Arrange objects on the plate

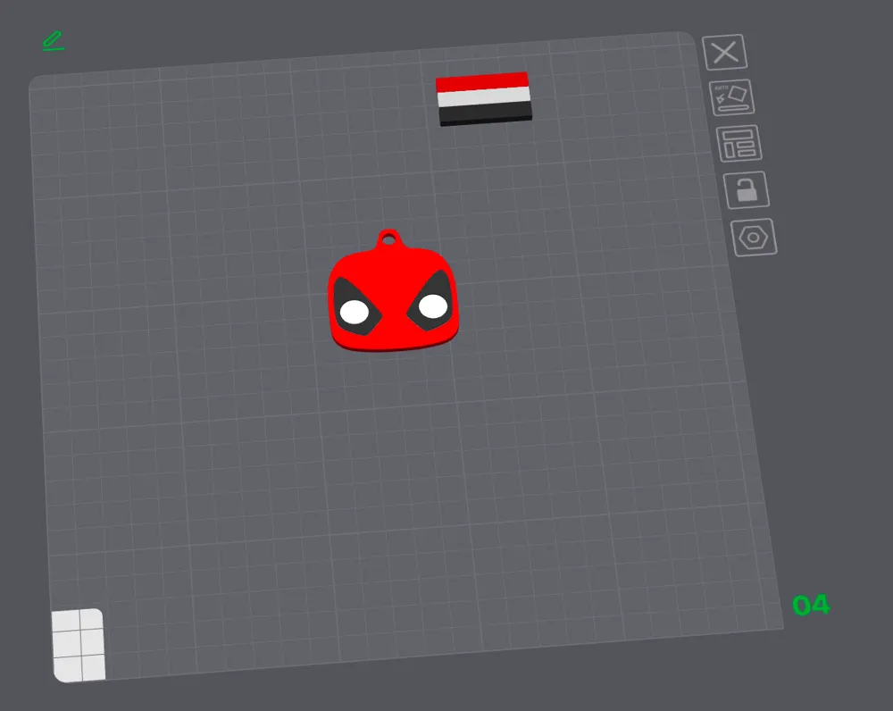pyautogui.click(x=739, y=144)
